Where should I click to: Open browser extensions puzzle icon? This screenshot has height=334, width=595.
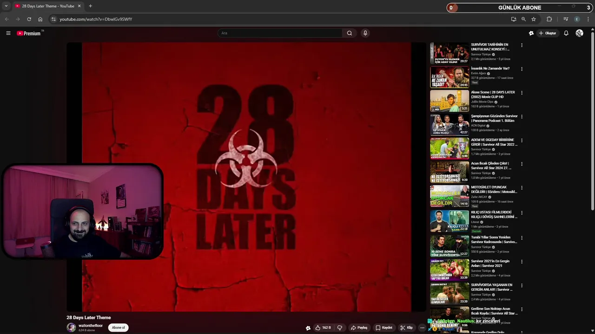point(549,19)
